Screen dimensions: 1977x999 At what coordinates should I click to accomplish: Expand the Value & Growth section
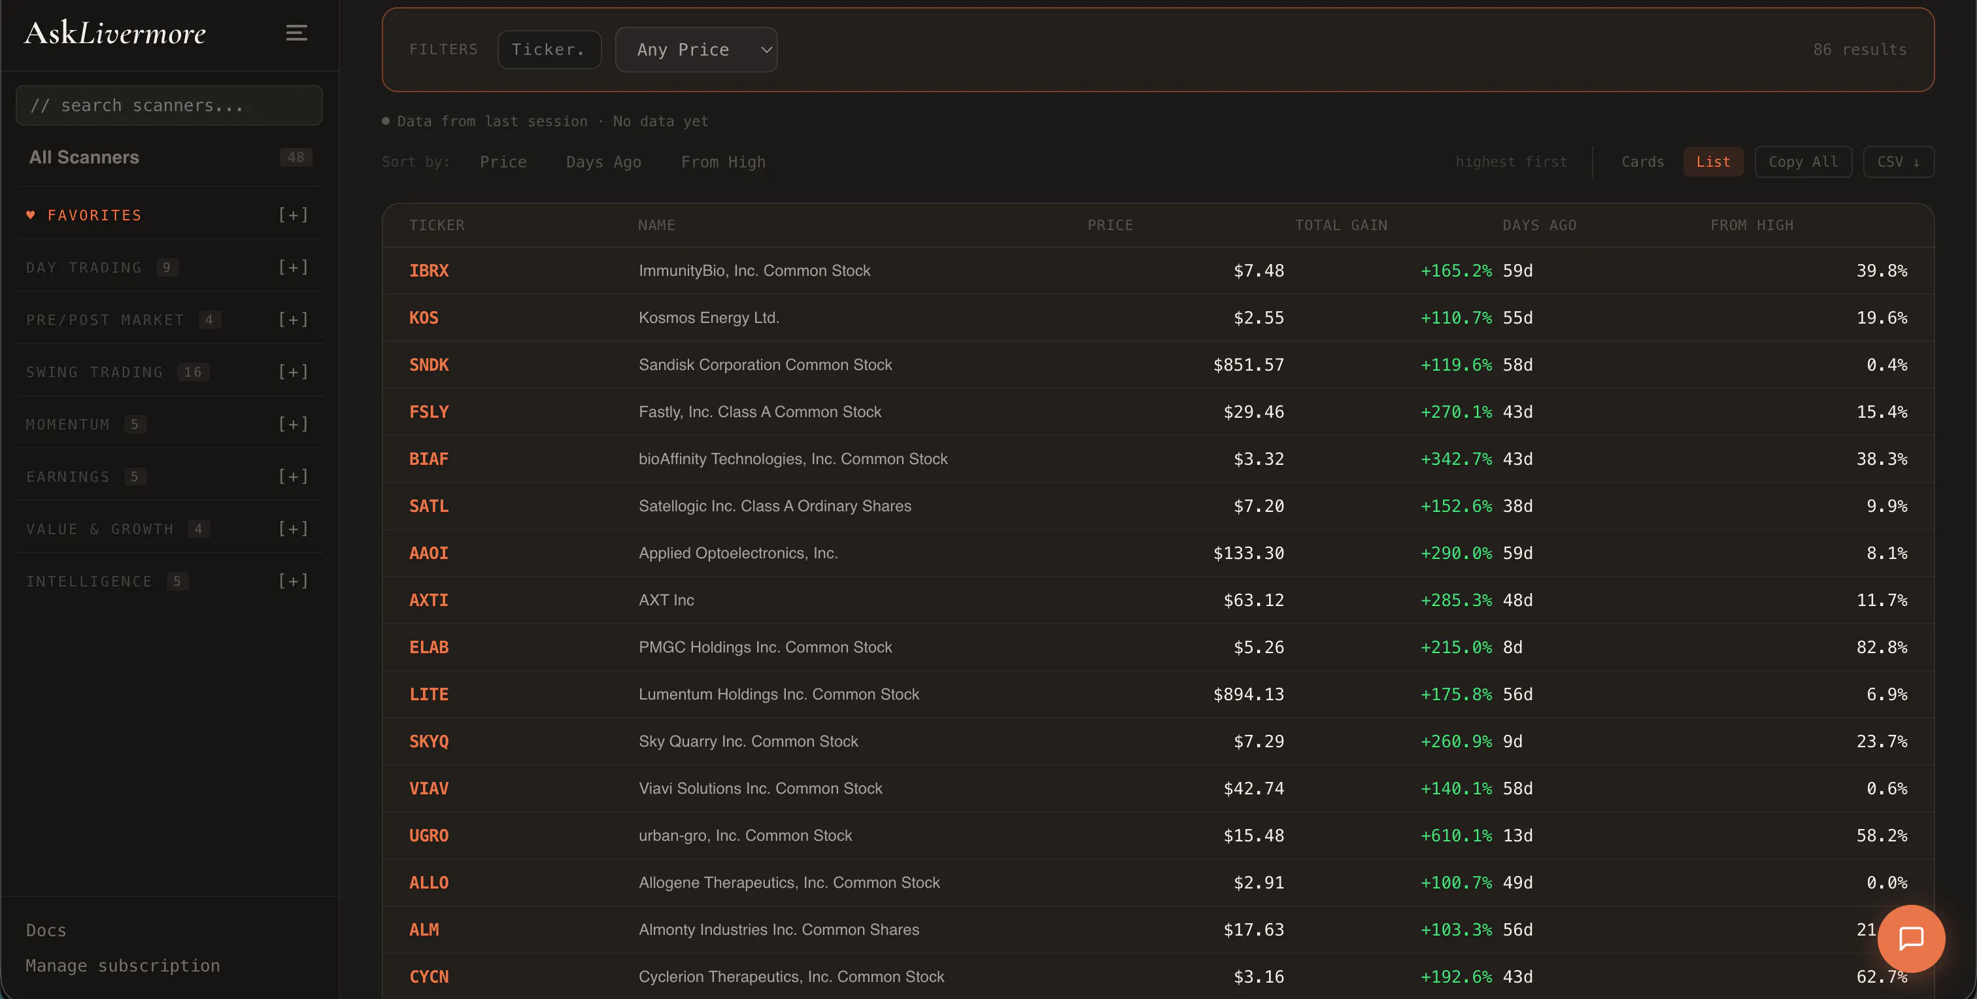[293, 529]
